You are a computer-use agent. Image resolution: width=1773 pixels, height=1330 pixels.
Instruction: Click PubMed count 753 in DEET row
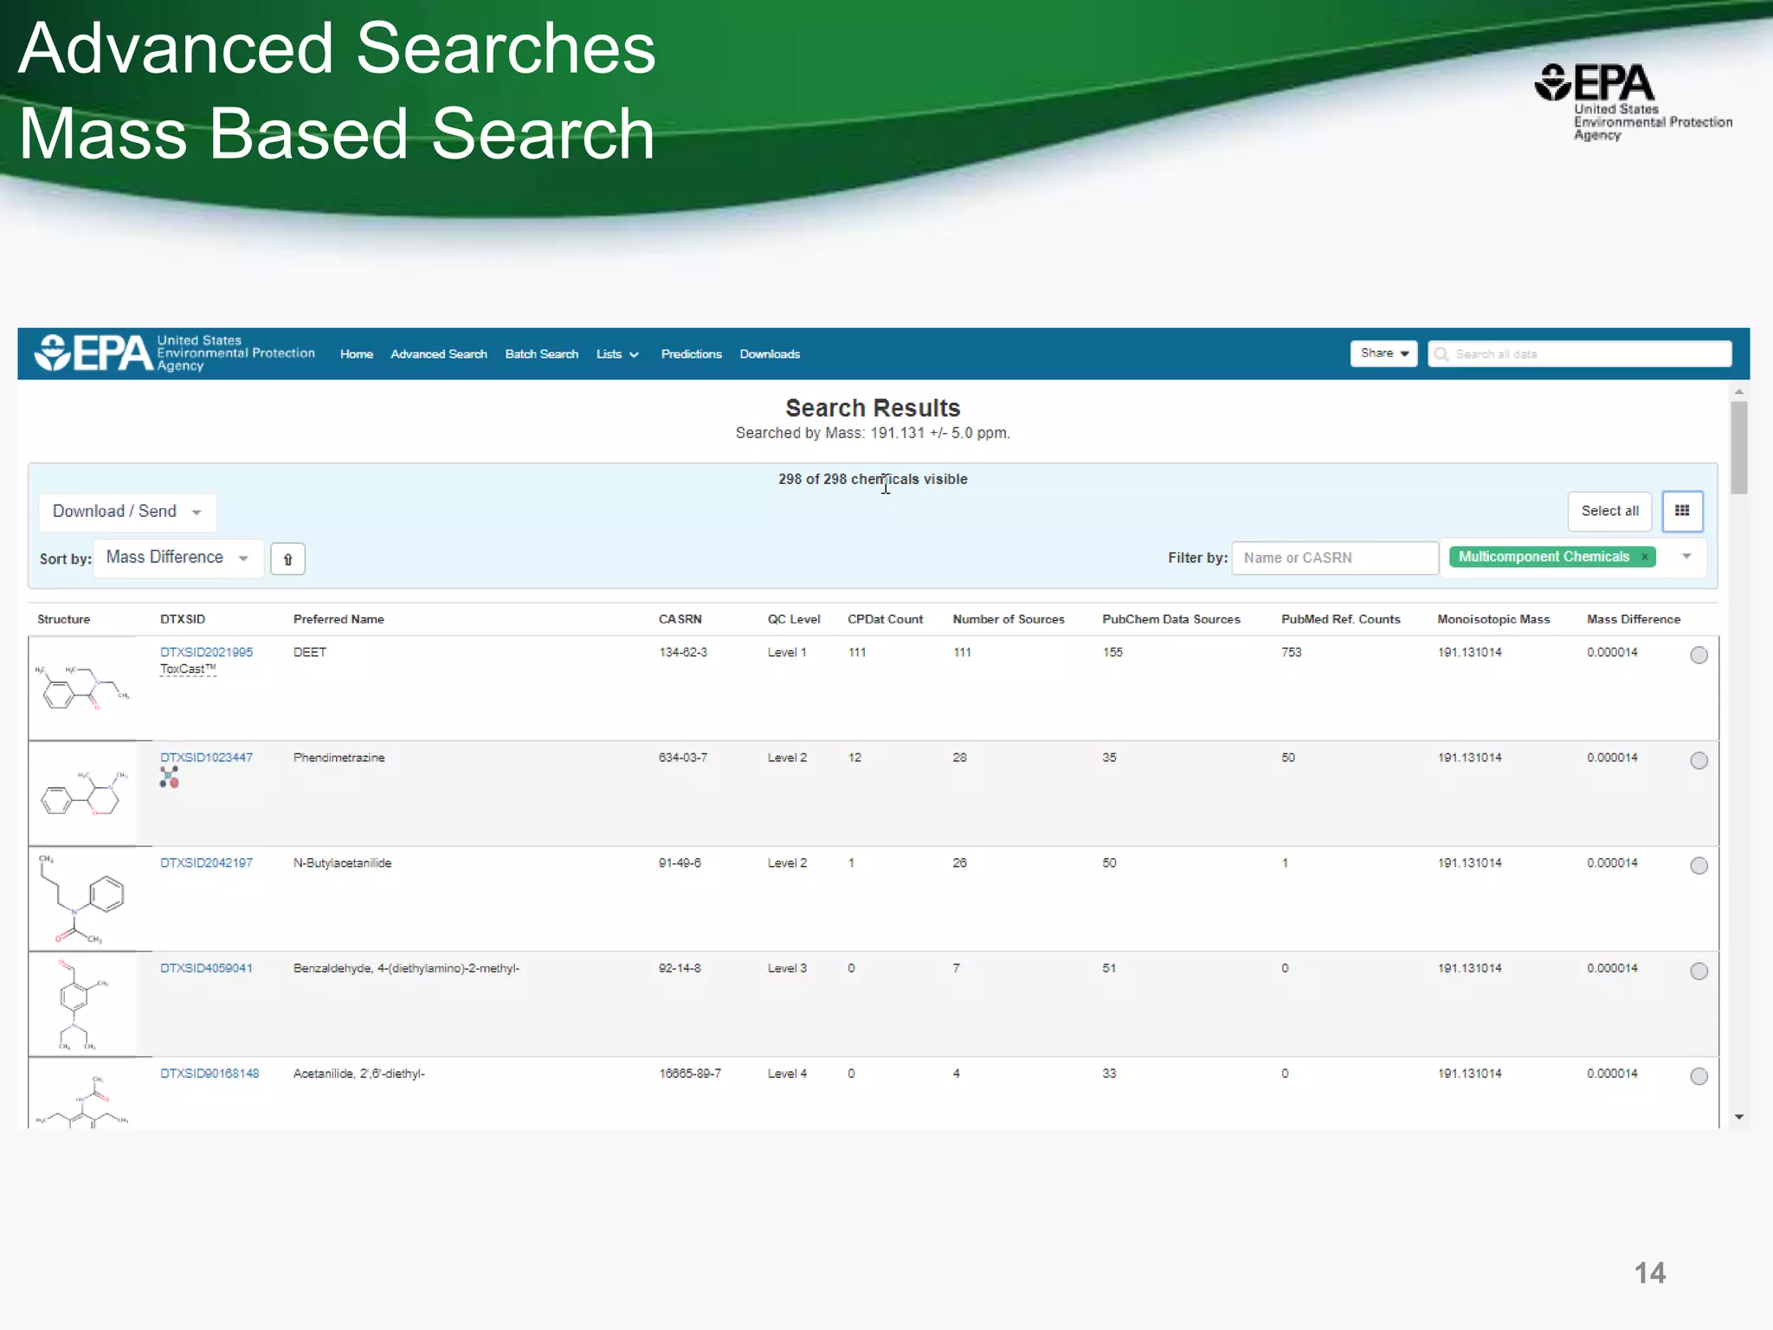(1292, 652)
